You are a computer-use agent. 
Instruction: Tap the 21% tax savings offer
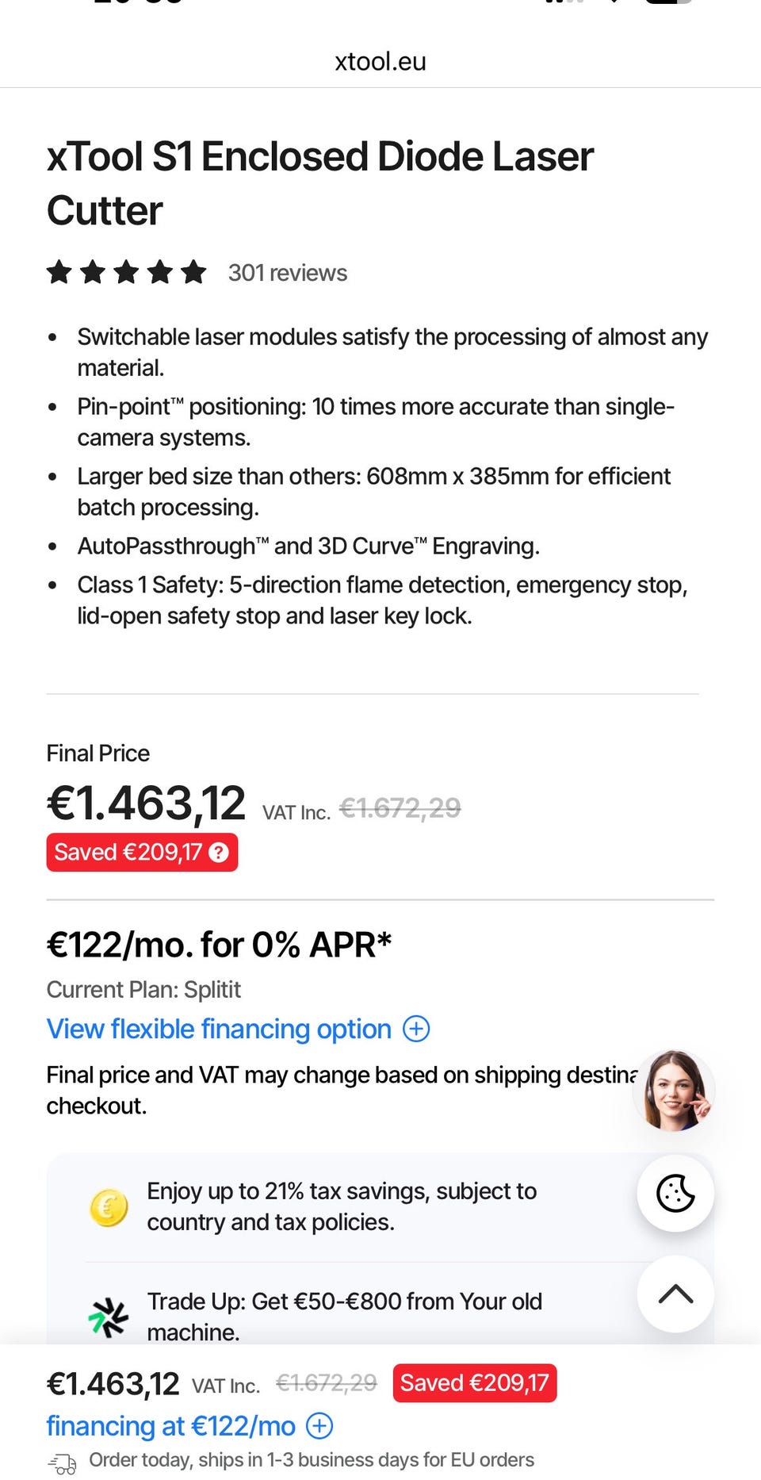pyautogui.click(x=342, y=1206)
